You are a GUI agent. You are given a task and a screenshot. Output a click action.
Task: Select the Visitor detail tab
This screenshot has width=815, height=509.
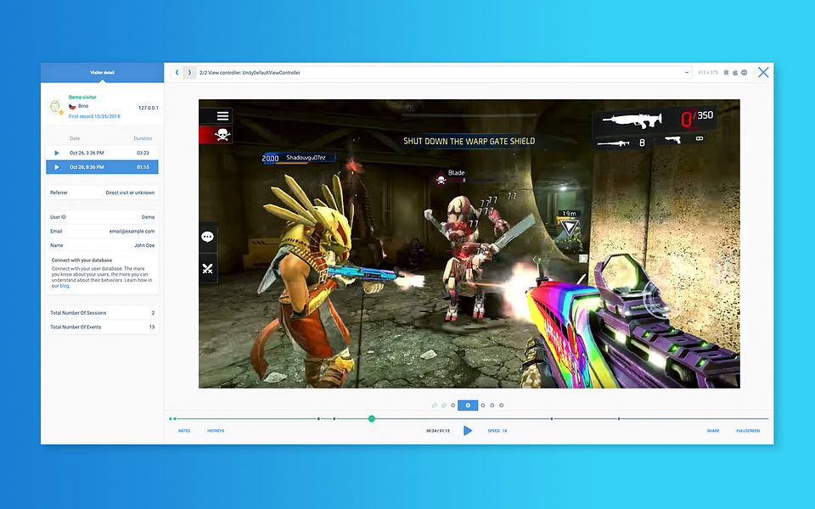click(x=103, y=72)
